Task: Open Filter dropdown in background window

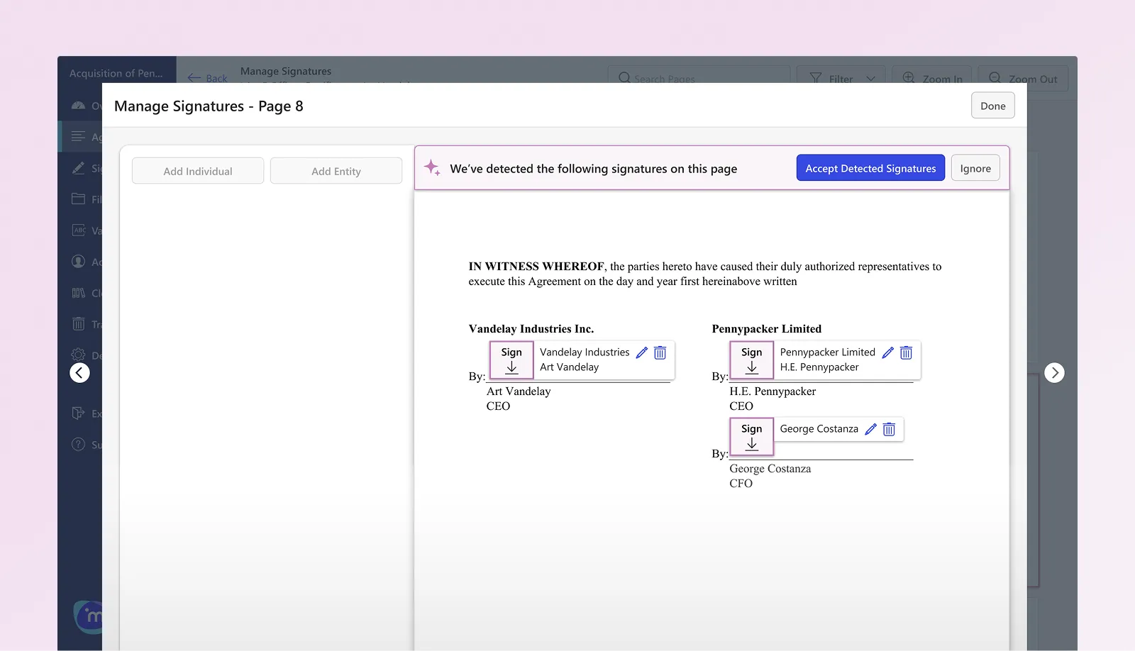Action: [x=841, y=78]
